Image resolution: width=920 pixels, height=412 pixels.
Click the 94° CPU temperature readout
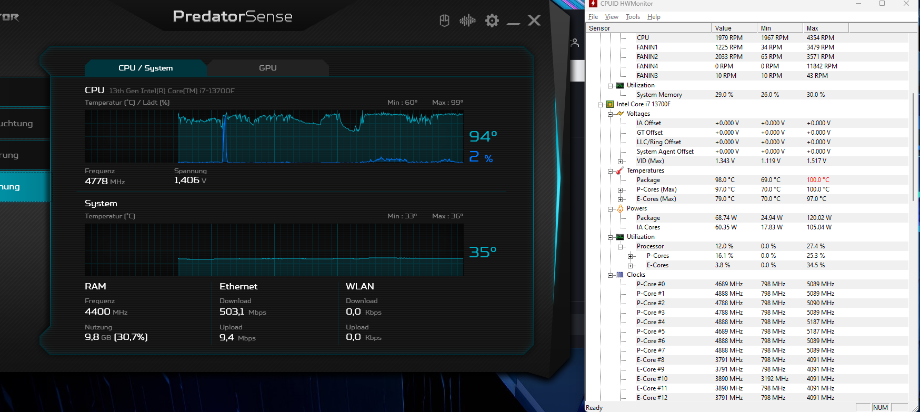[x=483, y=137]
